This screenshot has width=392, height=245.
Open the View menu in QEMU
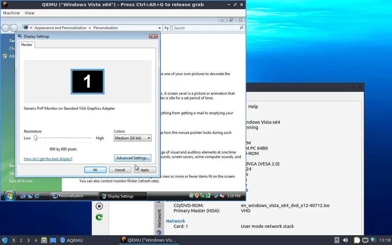point(29,13)
